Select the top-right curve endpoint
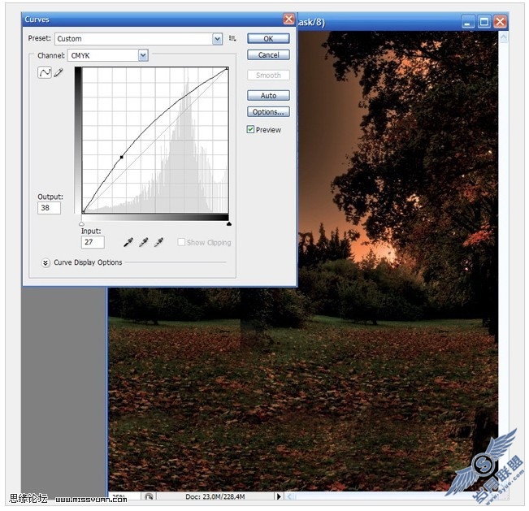529x511 pixels. point(228,68)
